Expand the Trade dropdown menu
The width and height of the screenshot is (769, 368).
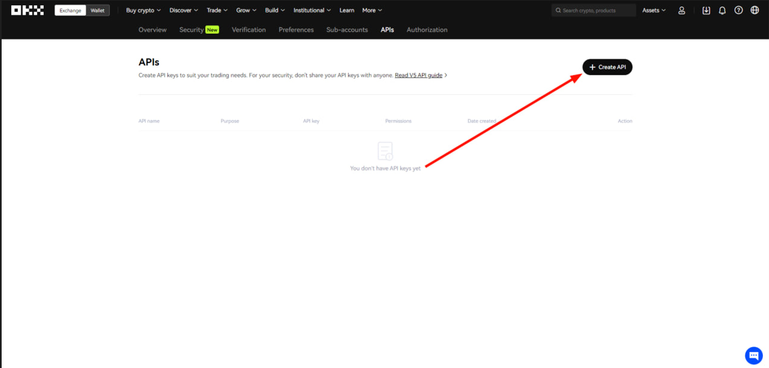pos(216,10)
